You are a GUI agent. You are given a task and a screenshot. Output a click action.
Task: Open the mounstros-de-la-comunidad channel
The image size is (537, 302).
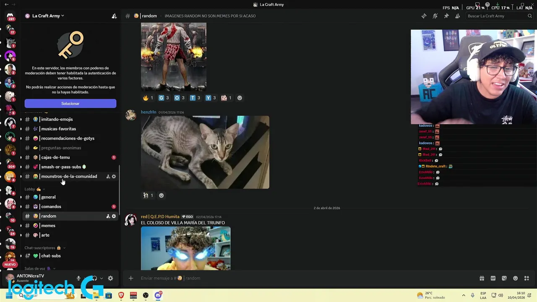click(70, 177)
